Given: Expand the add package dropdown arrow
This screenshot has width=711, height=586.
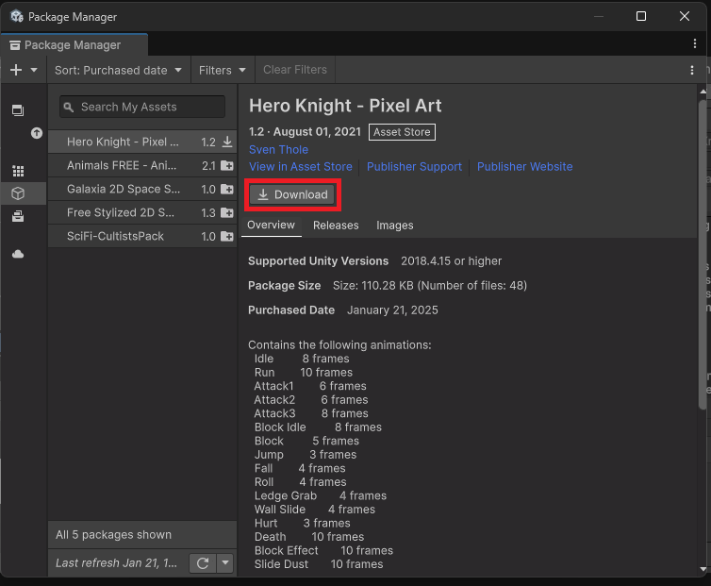Looking at the screenshot, I should 34,70.
